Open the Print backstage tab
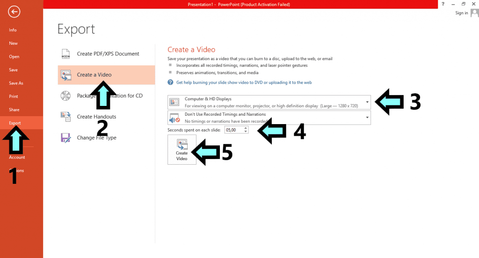479x258 pixels. [x=14, y=96]
